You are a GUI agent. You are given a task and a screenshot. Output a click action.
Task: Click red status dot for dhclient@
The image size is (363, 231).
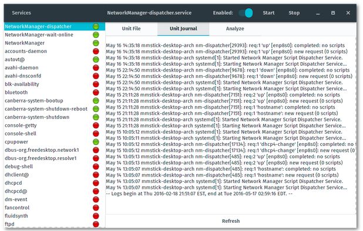click(x=96, y=175)
